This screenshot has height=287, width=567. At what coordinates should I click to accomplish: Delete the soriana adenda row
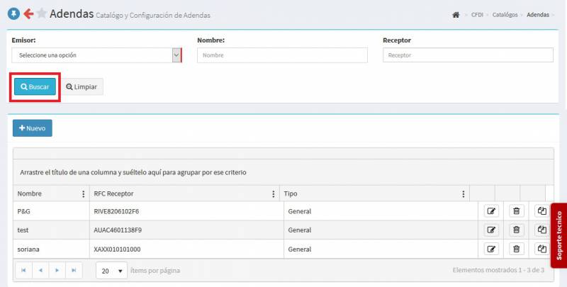pos(516,249)
